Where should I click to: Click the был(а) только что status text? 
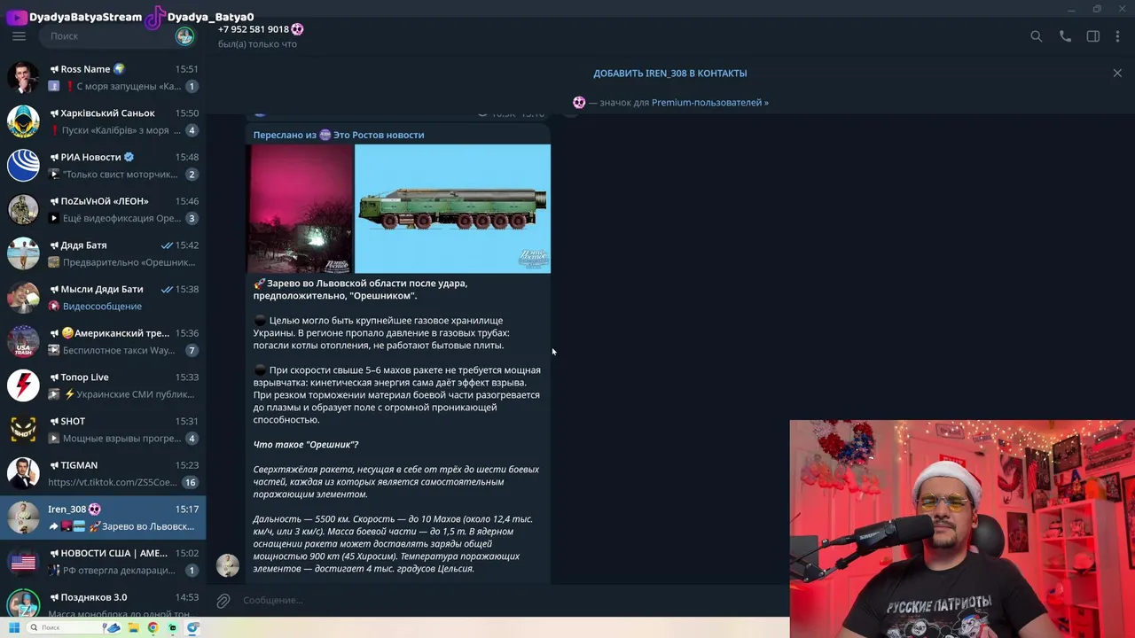257,44
